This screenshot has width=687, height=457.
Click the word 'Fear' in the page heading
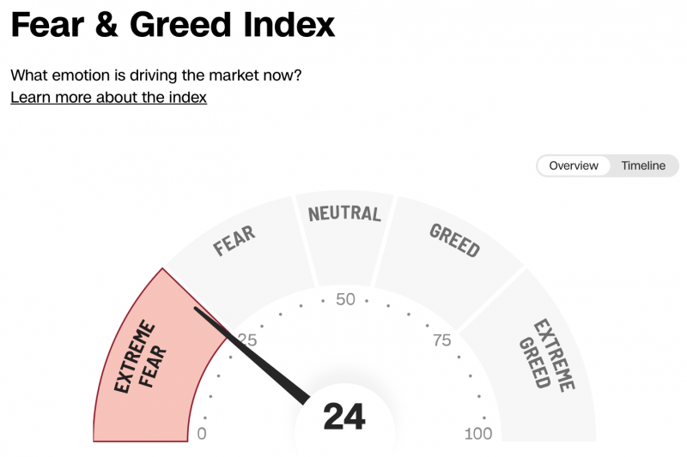click(x=45, y=26)
